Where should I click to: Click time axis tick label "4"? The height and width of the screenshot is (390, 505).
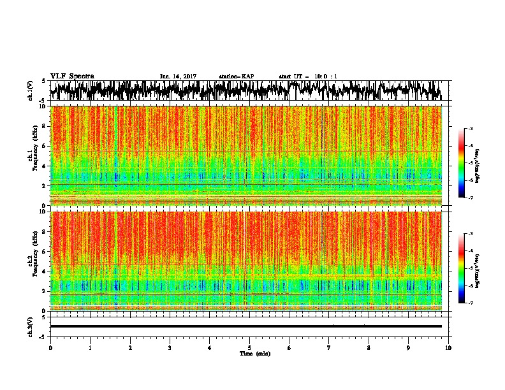(210, 348)
